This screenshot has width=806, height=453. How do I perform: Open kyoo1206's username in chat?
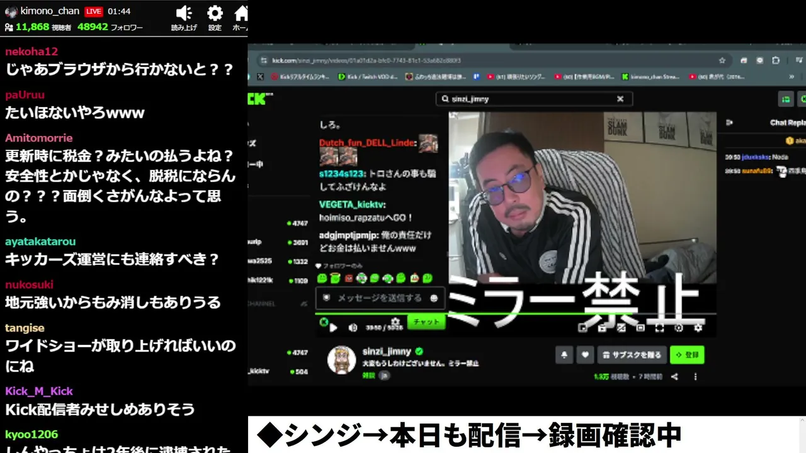coord(31,434)
